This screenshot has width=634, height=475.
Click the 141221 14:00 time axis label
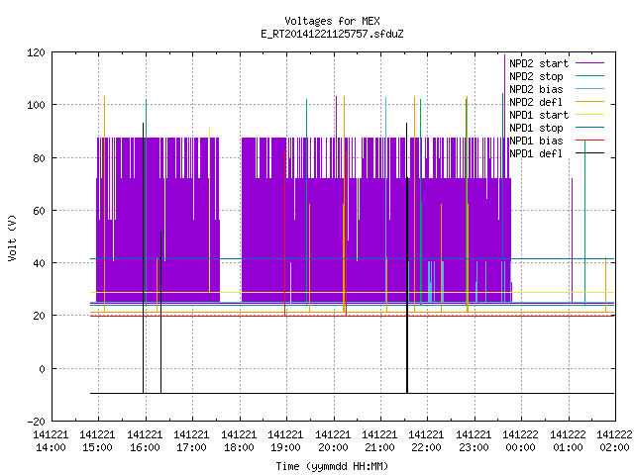(51, 441)
